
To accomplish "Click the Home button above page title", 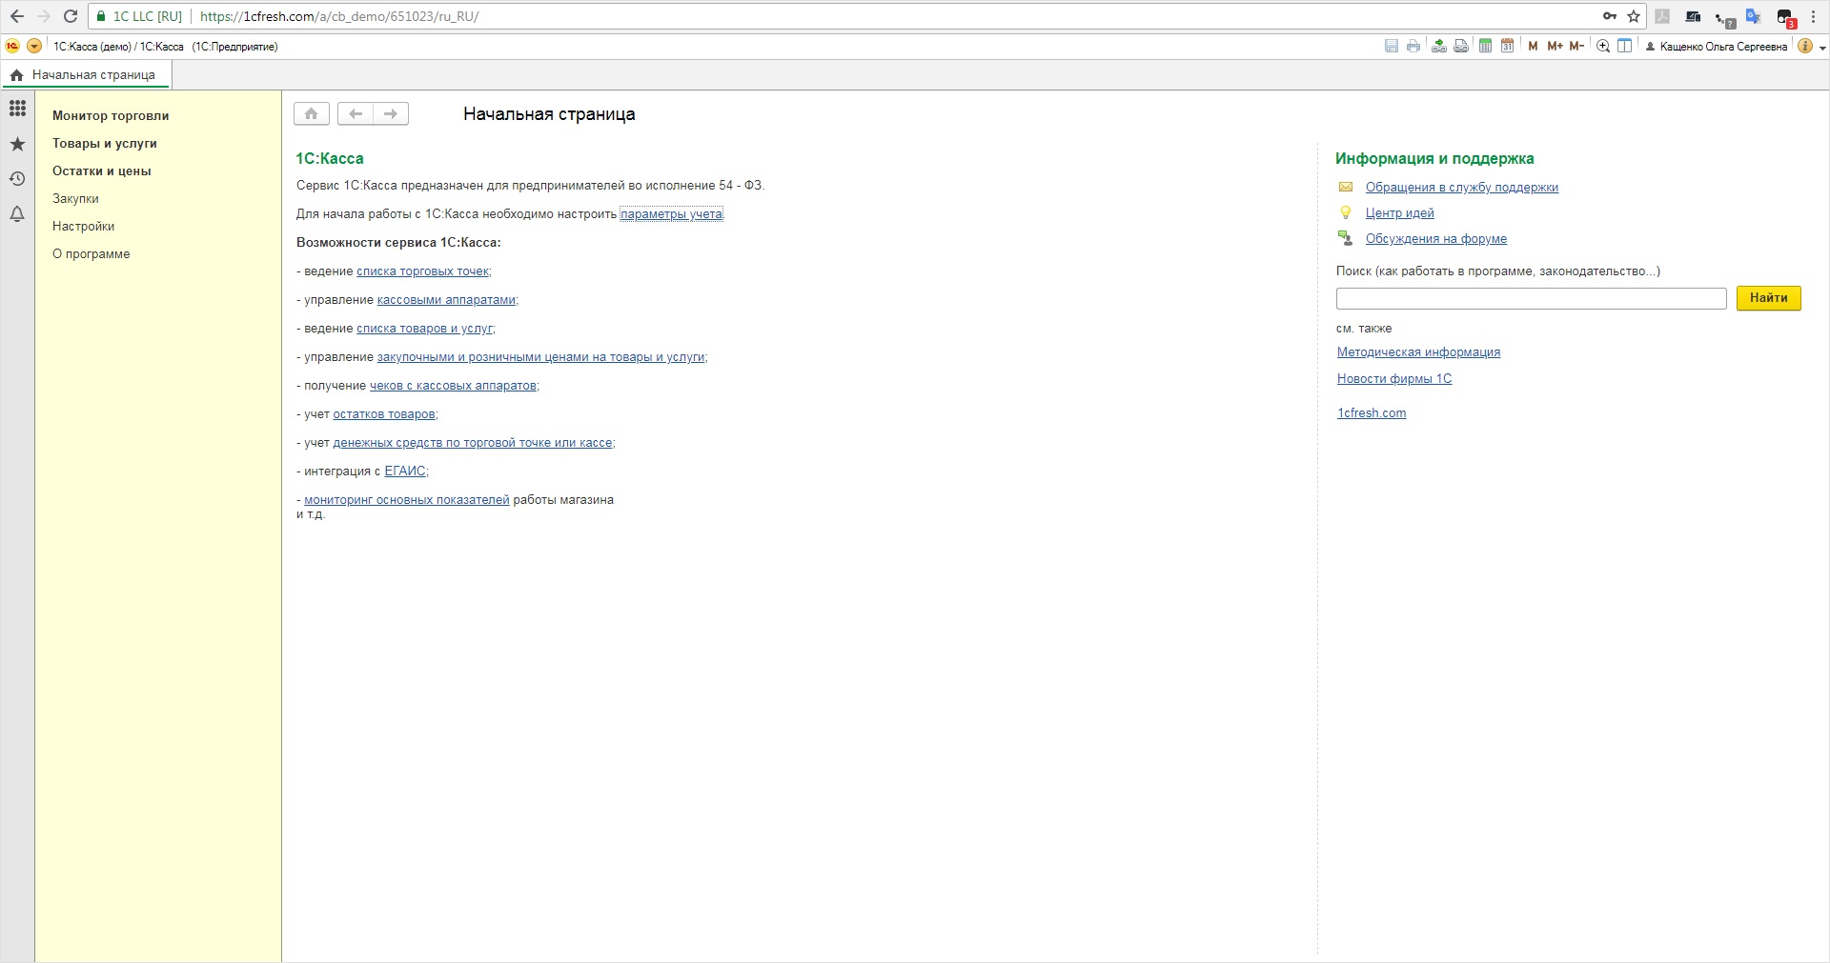I will 312,114.
